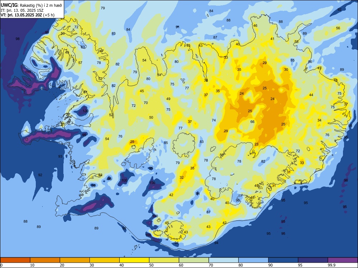Click the '0' legend tick label
Viewport: 358px width, 268px height.
click(x=1, y=265)
